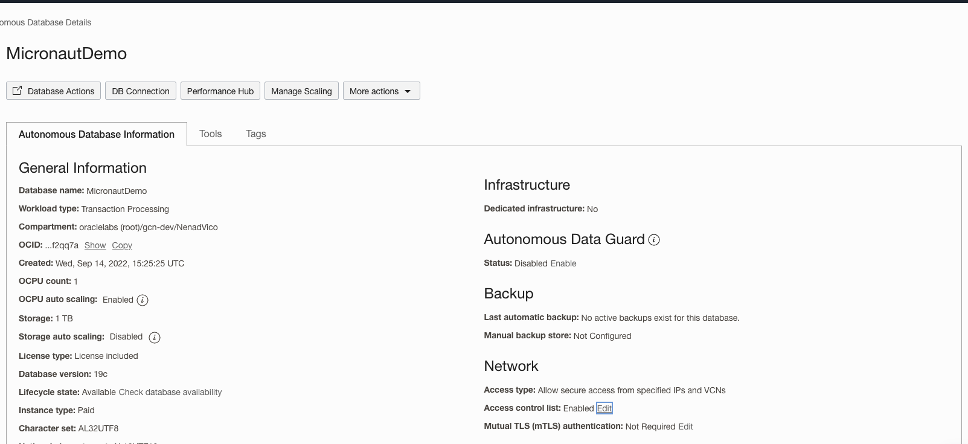968x444 pixels.
Task: Click the Access type description text
Action: 632,390
